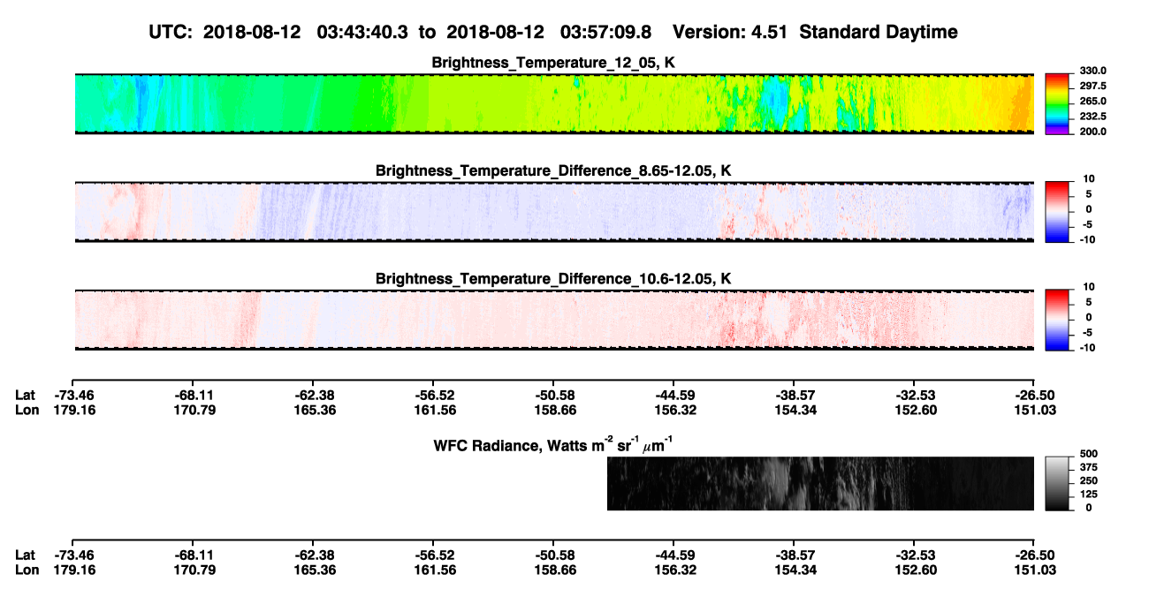The height and width of the screenshot is (589, 1149).
Task: Click the 250 label on WFC colorbar
Action: [1087, 480]
